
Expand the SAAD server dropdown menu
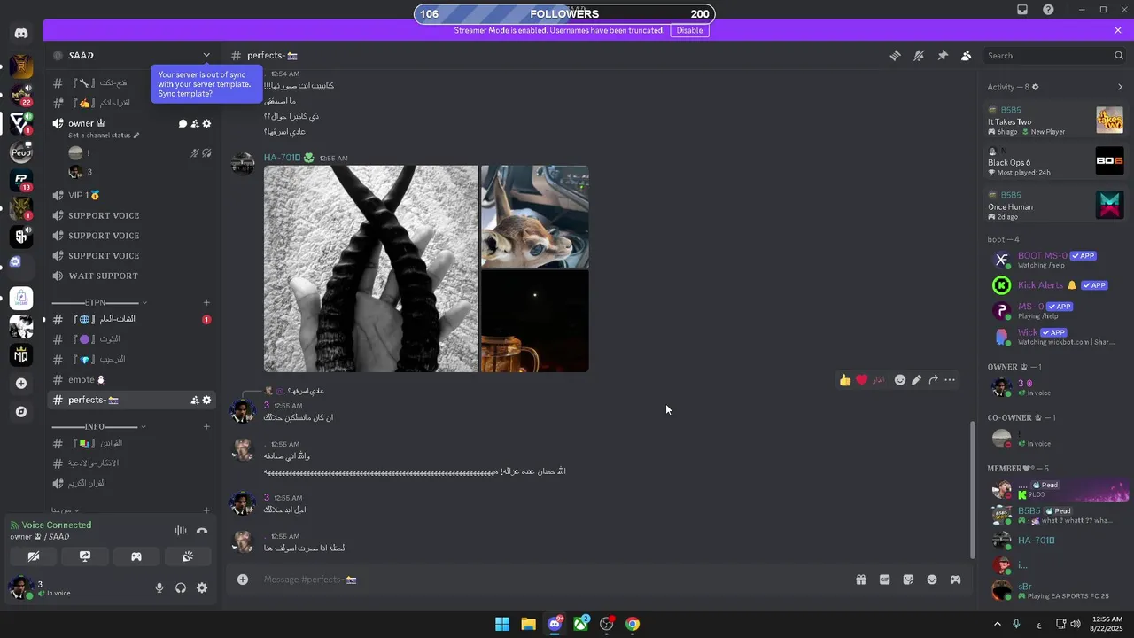pos(206,55)
